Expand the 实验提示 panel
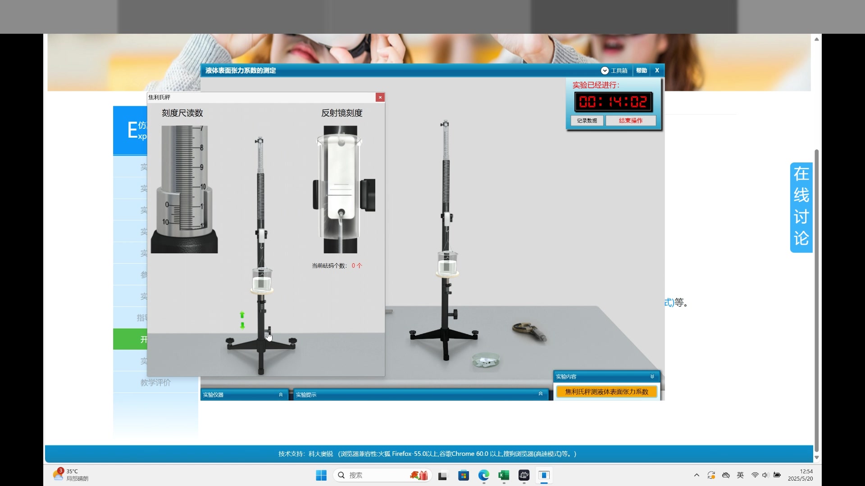865x486 pixels. click(x=540, y=394)
